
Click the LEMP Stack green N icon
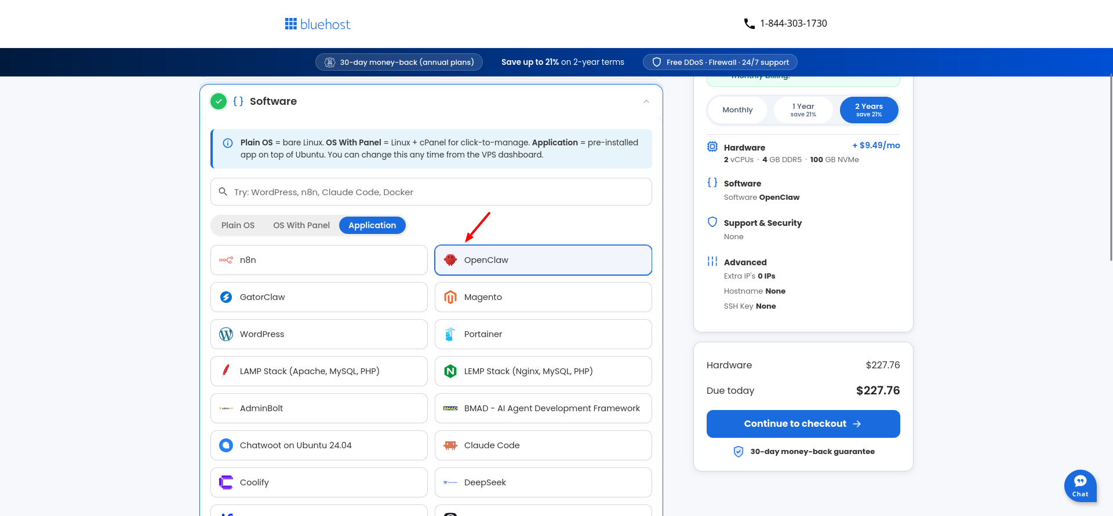click(x=450, y=371)
